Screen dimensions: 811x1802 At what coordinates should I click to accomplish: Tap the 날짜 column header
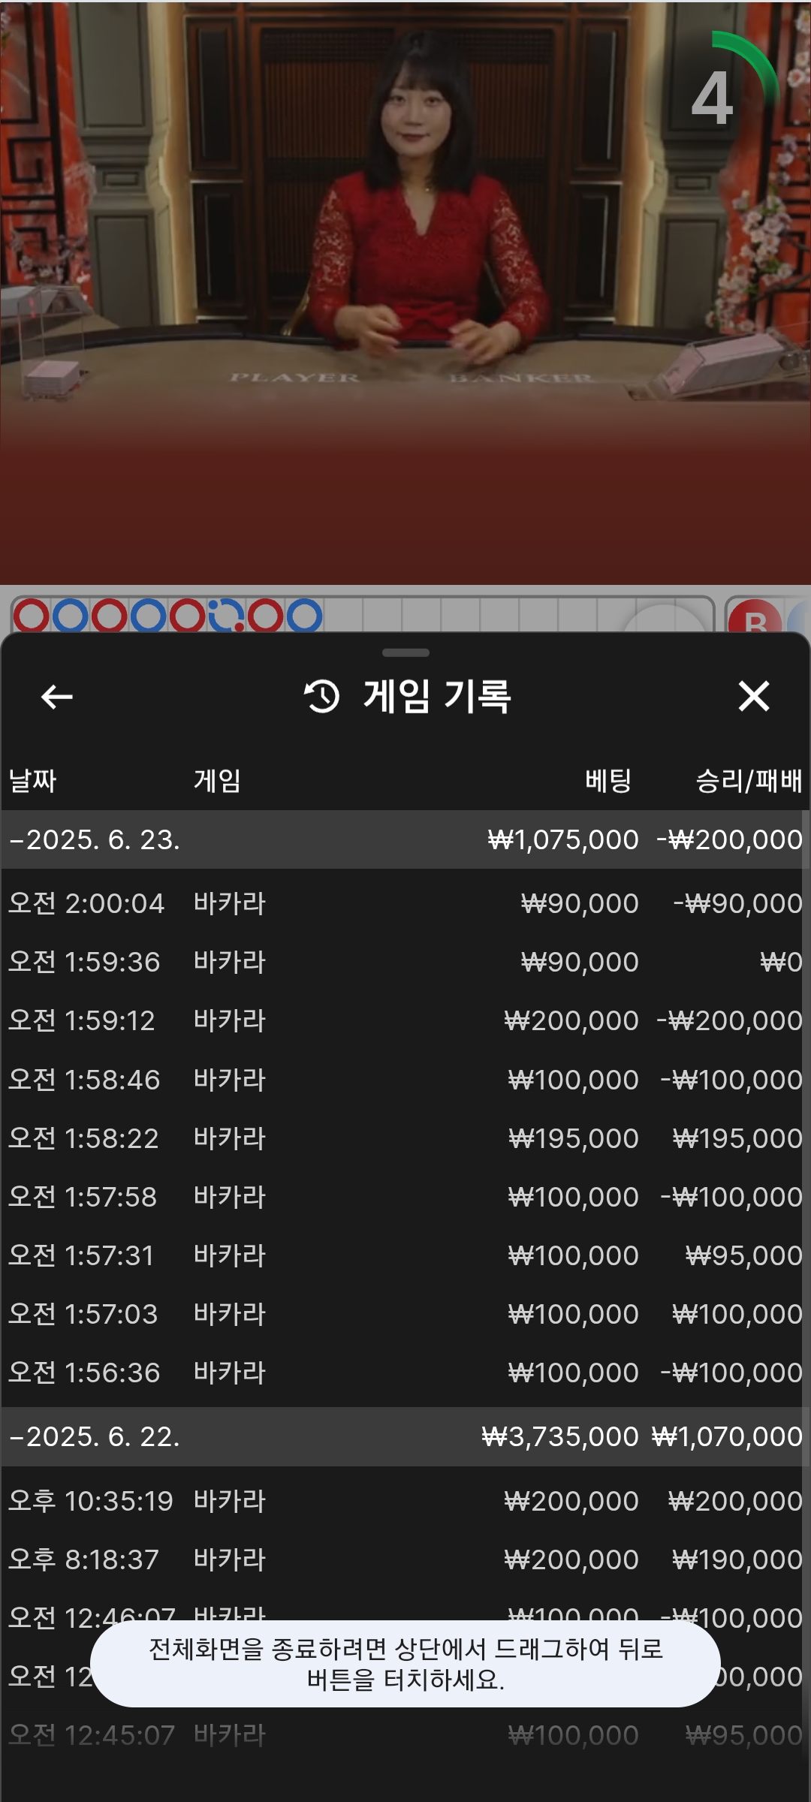[32, 781]
